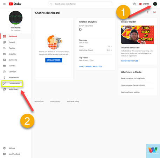Click the search across your channel field

point(80,4)
